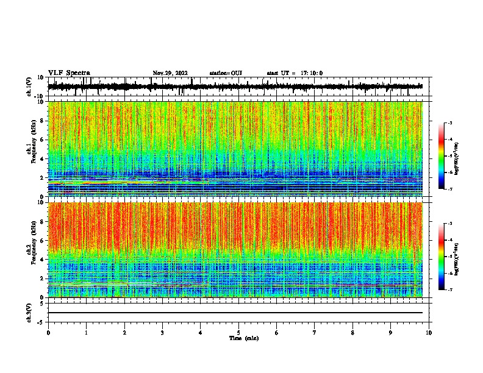Image resolution: width=483 pixels, height=373 pixels.
Task: Select the date "Nov.29, 2022"
Action: [x=170, y=73]
